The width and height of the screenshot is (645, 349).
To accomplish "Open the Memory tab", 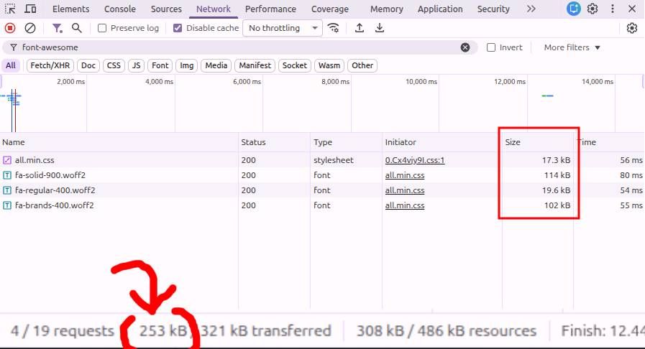I will coord(387,9).
